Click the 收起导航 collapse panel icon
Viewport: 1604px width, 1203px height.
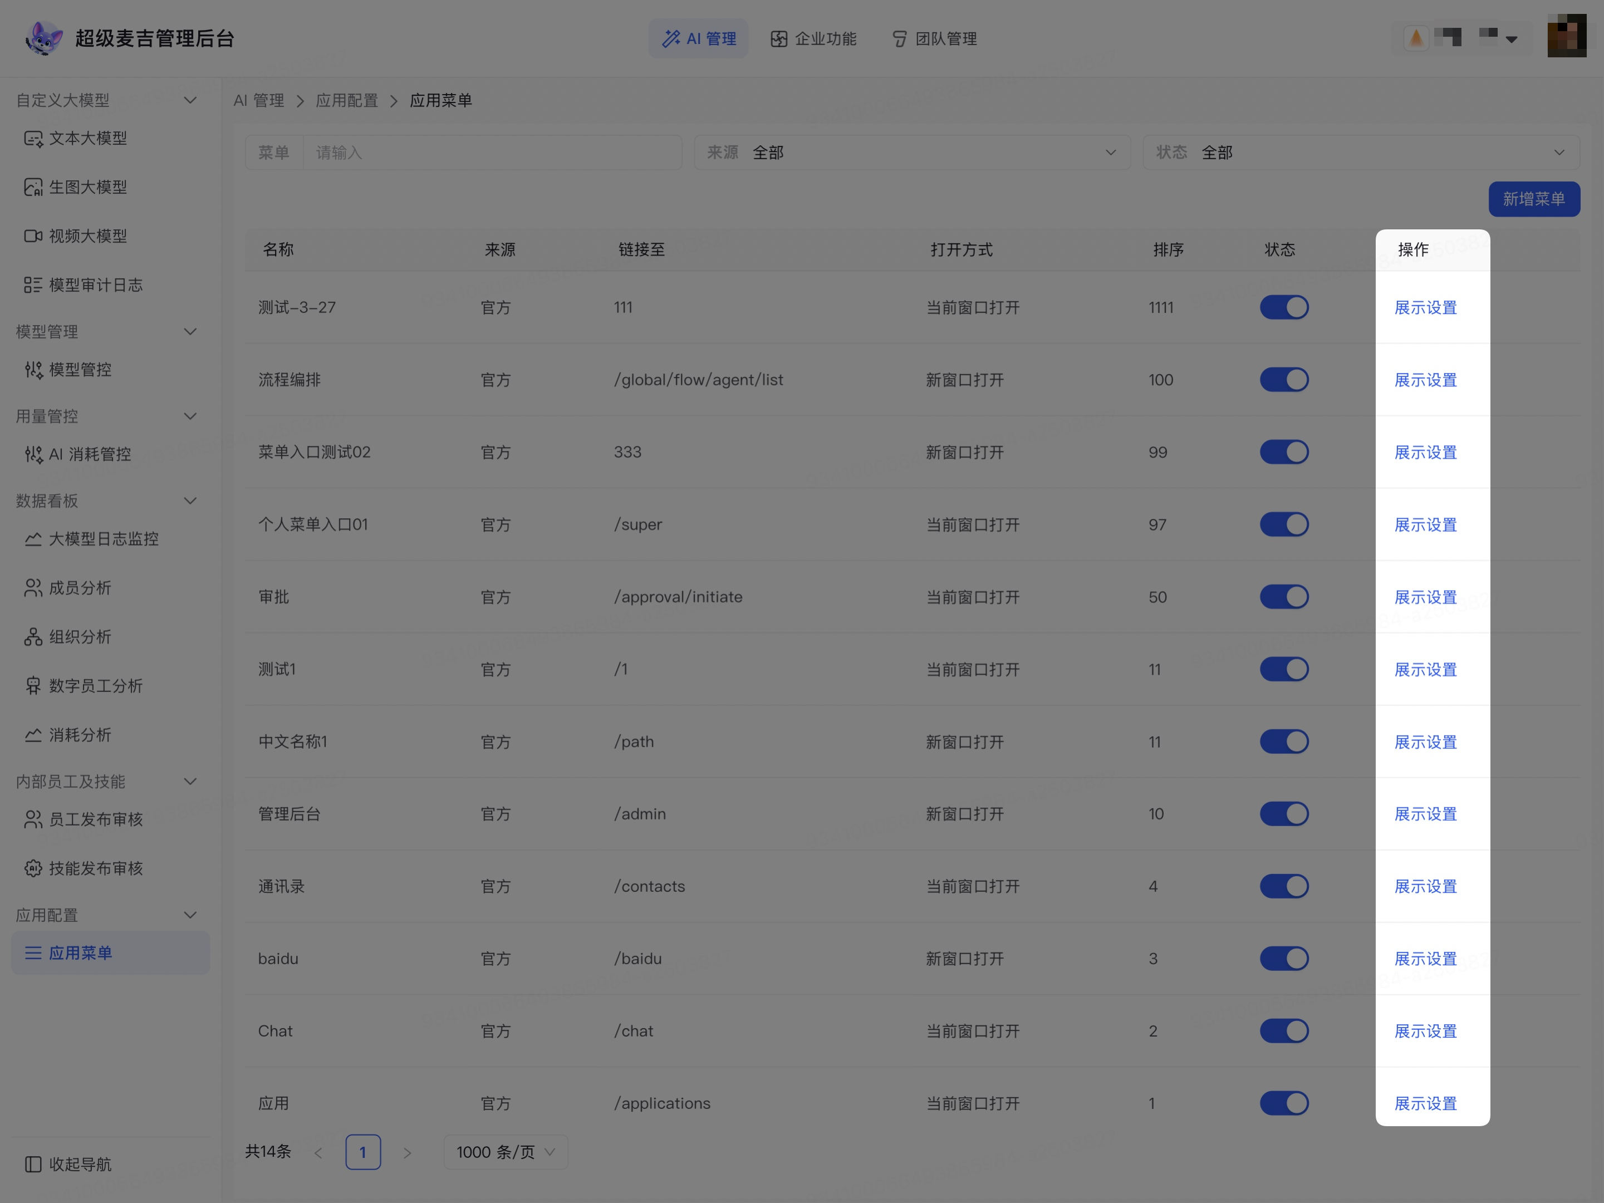pos(33,1164)
